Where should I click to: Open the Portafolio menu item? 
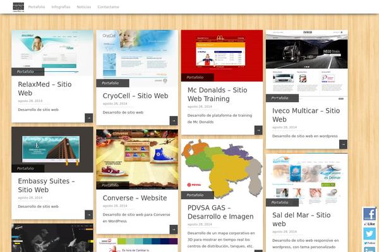37,7
